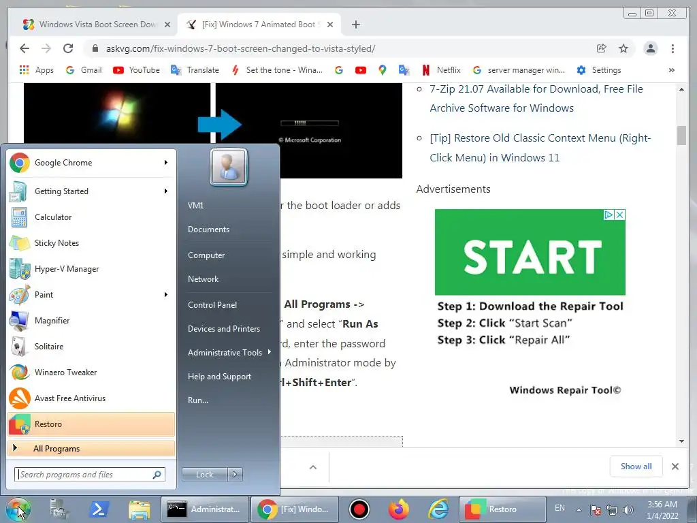Open VM1 user folder

pyautogui.click(x=195, y=206)
